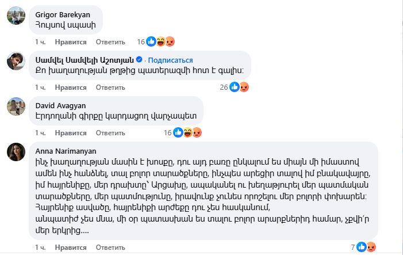Viewport: 403px width, 255px height.
Task: Like Grigor Barekyan's comment via Нравится
Action: click(71, 42)
